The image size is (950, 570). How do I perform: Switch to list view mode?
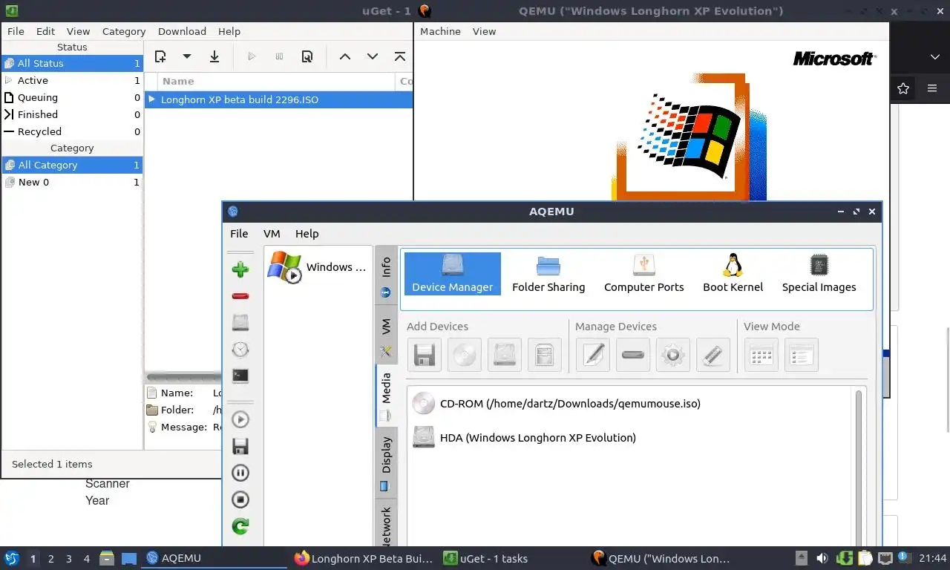pyautogui.click(x=802, y=355)
